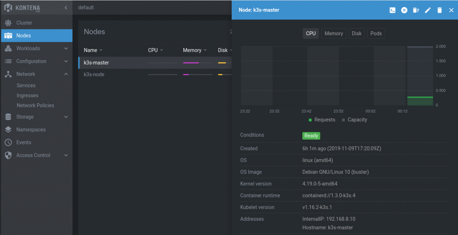The height and width of the screenshot is (235, 458).
Task: Collapse sidebar with left chevron
Action: tap(66, 8)
